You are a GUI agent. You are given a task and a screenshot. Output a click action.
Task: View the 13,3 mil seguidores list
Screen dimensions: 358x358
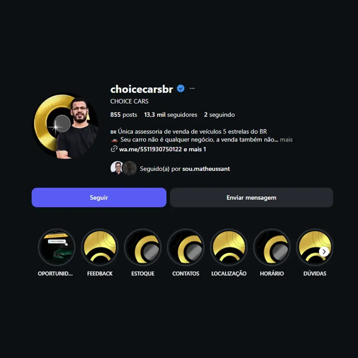point(171,115)
